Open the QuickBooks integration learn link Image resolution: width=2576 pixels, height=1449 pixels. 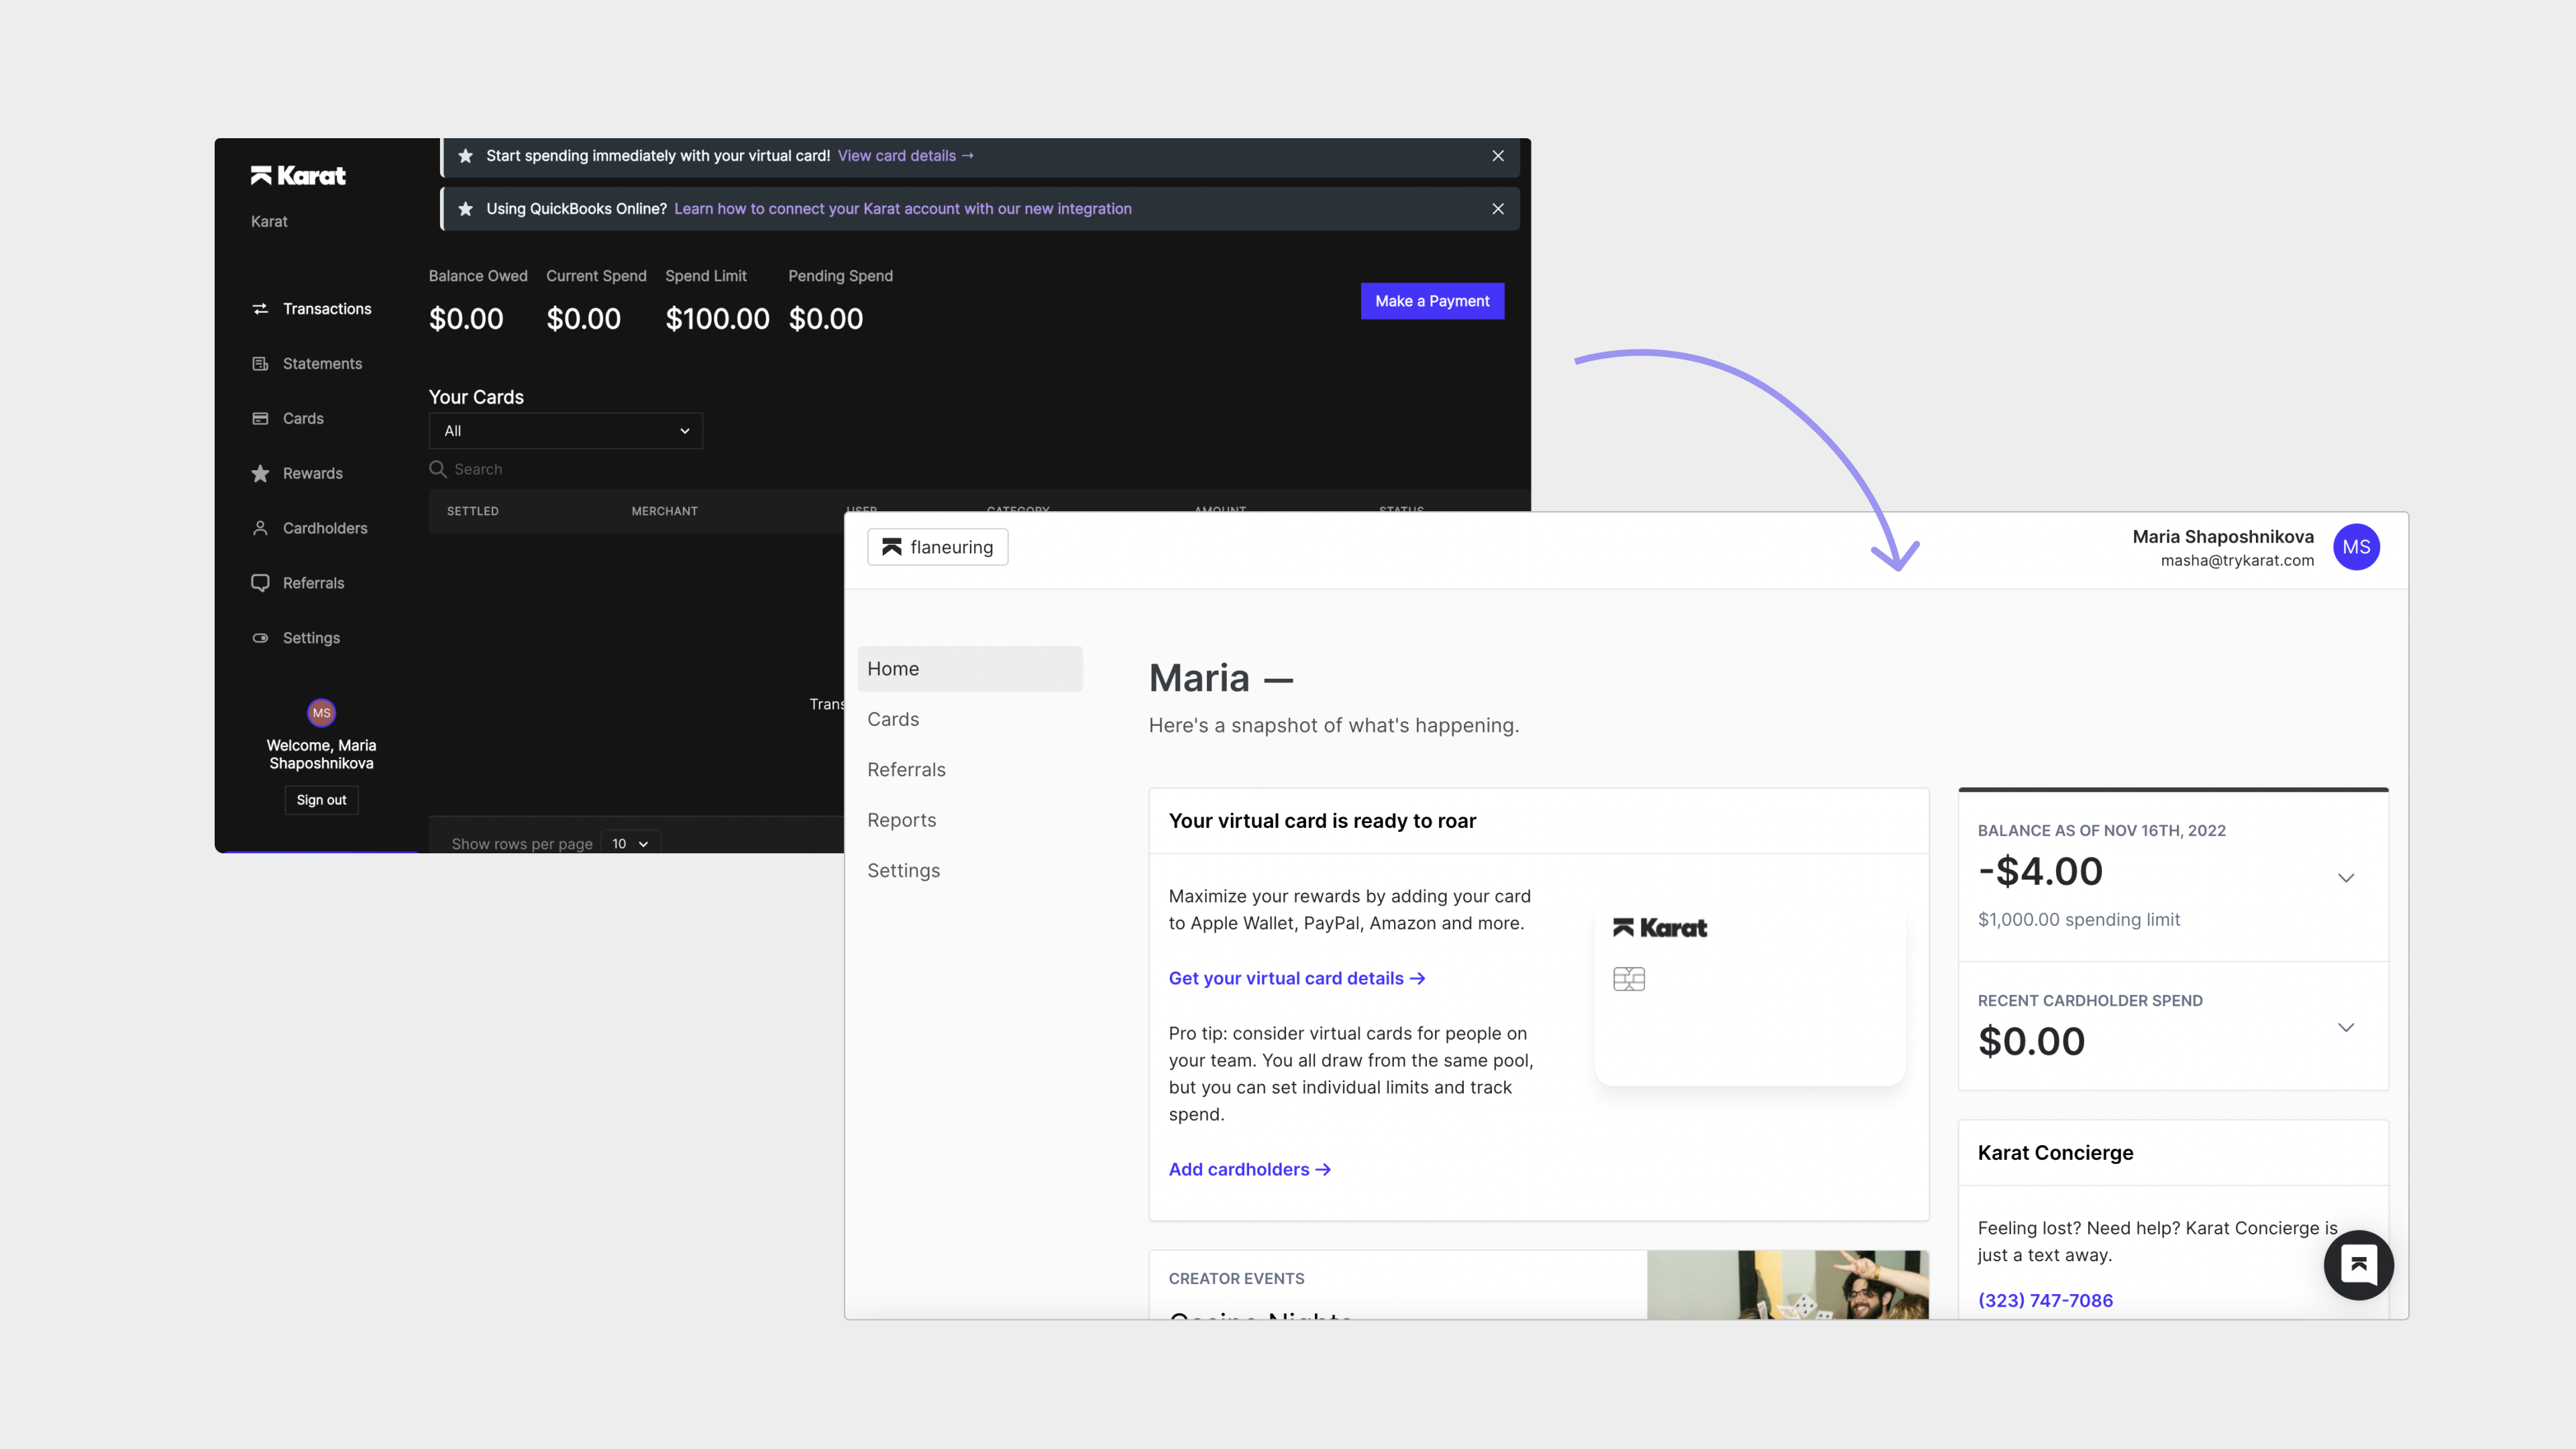click(x=903, y=209)
